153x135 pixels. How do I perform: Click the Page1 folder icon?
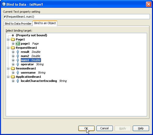tap(13, 39)
